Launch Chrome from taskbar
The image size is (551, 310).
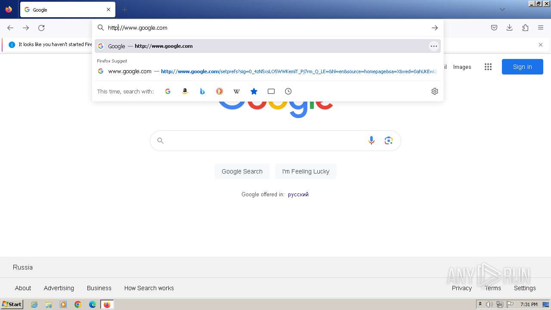click(x=78, y=304)
